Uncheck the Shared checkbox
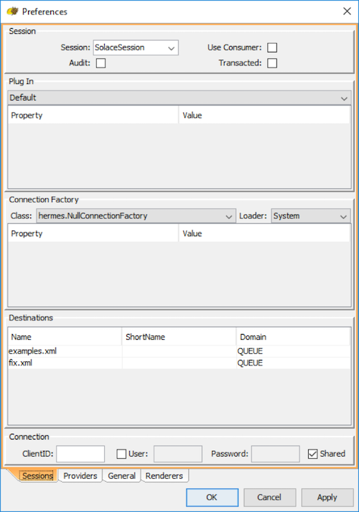Screen dimensions: 359x512 coord(312,454)
